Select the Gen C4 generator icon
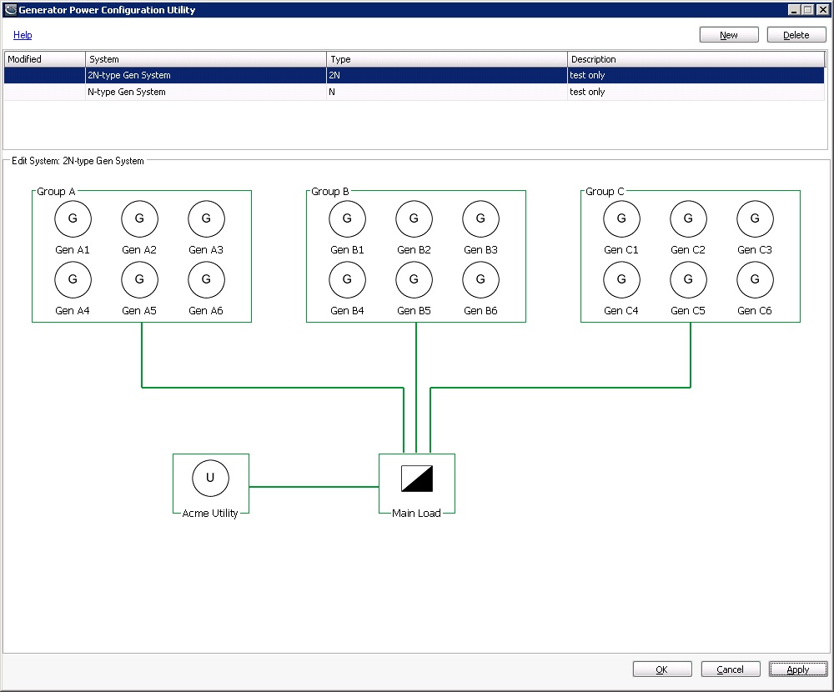The image size is (834, 692). coord(621,280)
